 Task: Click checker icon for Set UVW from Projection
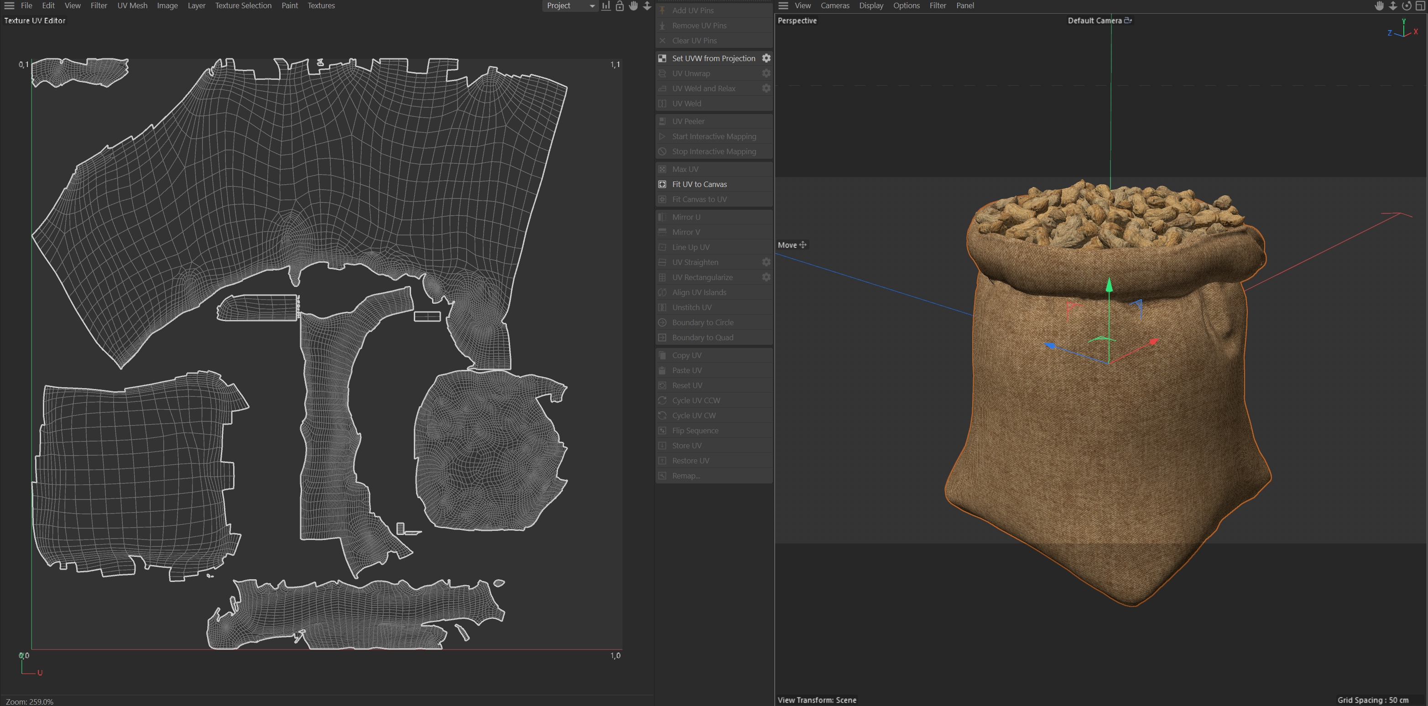(662, 58)
